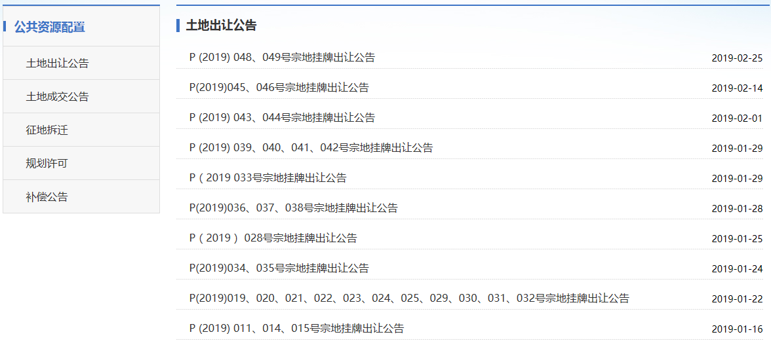Open the long notice starting with P(2019)019、020
The image size is (771, 345).
409,299
